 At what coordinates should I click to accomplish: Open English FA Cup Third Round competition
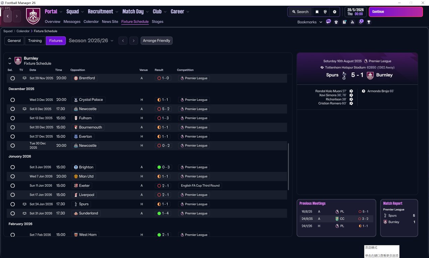200,186
